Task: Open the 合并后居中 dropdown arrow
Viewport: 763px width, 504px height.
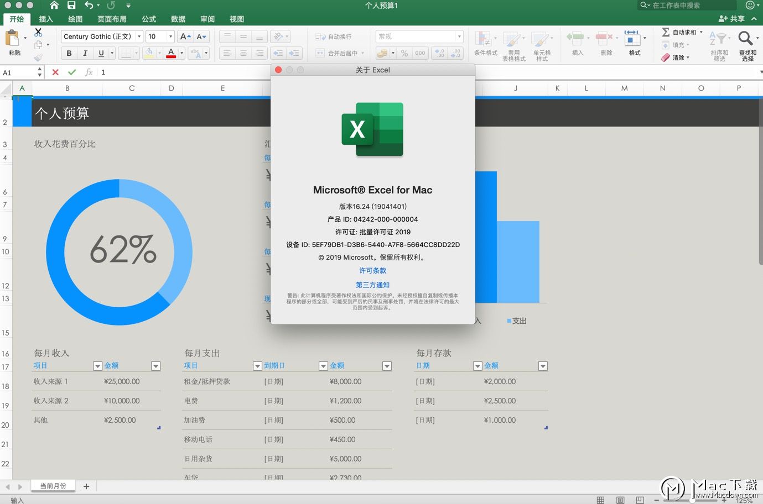Action: tap(363, 53)
